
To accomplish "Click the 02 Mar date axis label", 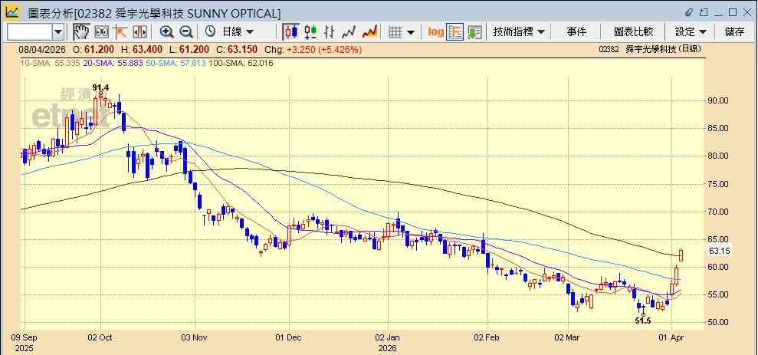I will coord(566,337).
